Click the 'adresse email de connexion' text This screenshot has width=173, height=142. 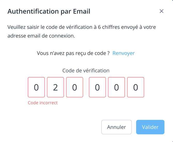tap(41, 36)
